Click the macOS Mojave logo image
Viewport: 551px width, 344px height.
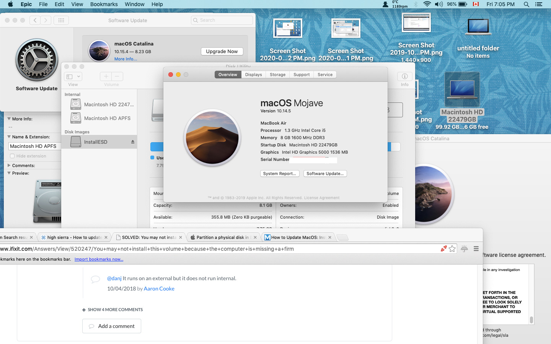(212, 137)
